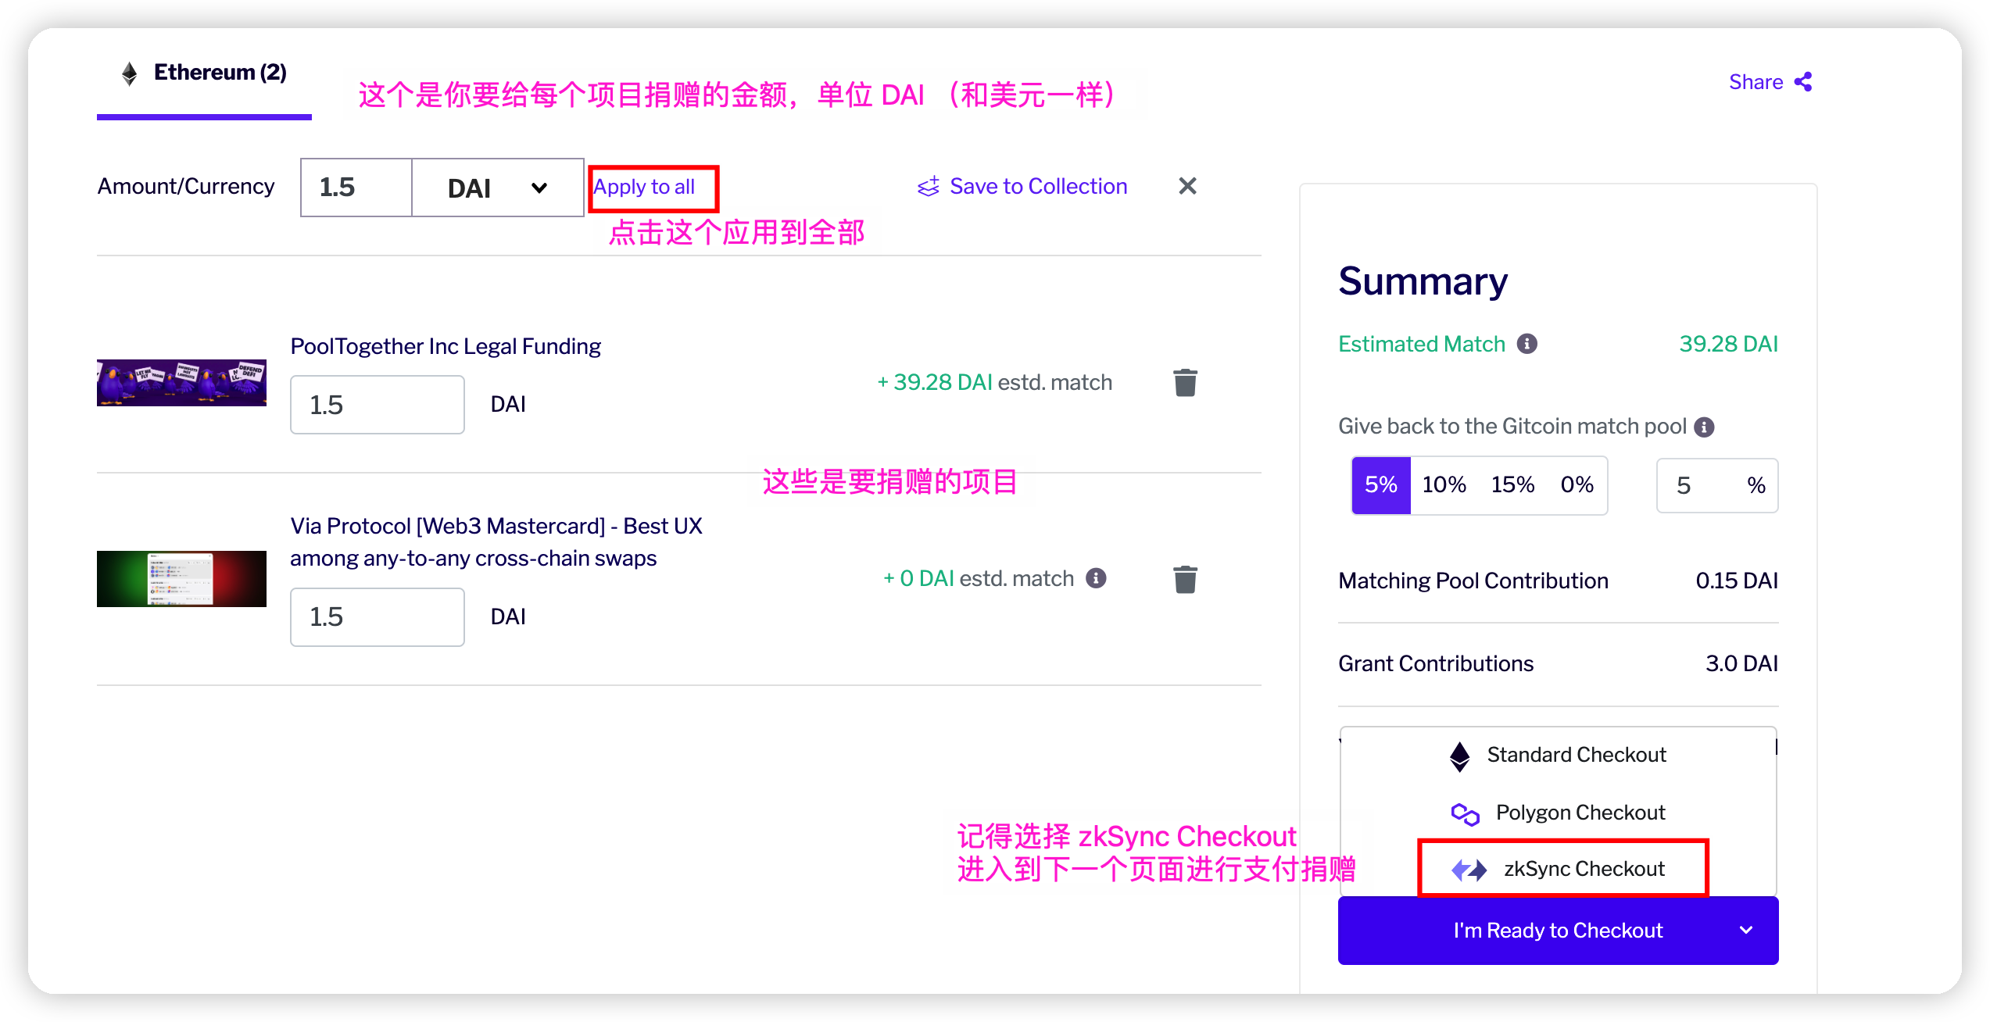Close the Amount/Currency bar with X

[1187, 186]
